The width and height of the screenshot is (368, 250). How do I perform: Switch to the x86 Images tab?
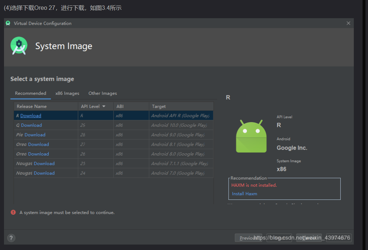click(x=67, y=93)
